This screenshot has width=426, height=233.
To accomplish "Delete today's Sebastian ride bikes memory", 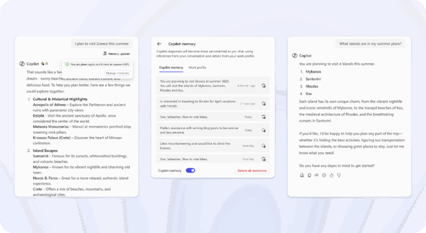I will [x=263, y=117].
